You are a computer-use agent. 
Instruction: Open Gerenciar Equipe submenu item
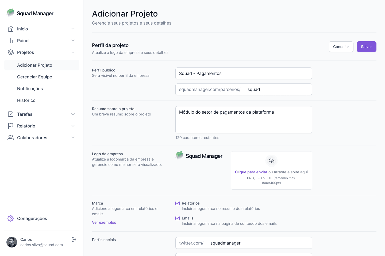(34, 77)
